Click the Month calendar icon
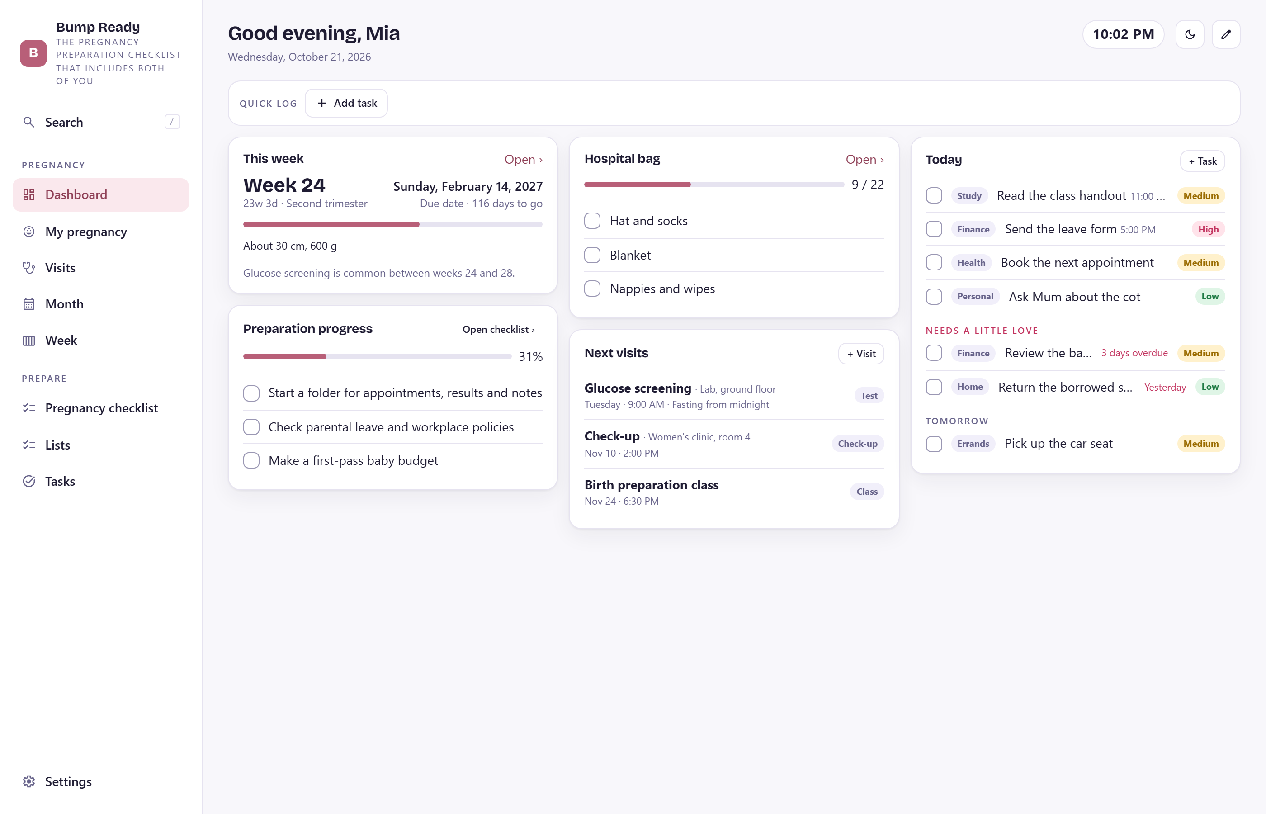The height and width of the screenshot is (814, 1266). click(29, 304)
